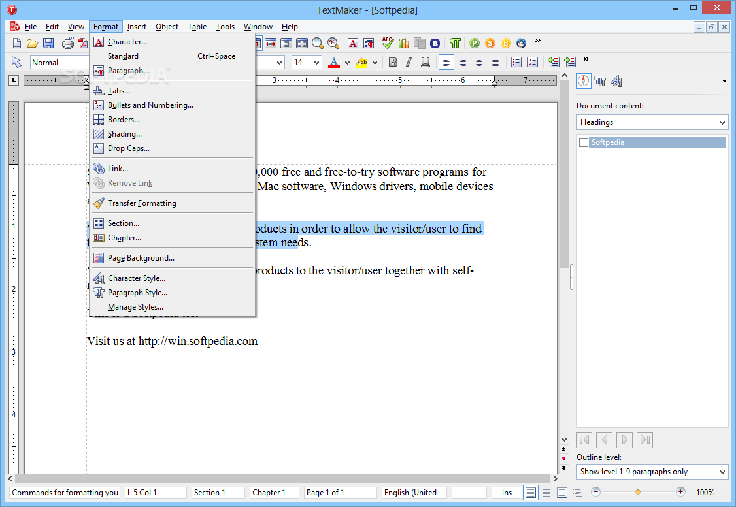
Task: Click the selection arrow pointer tool
Action: [x=16, y=62]
